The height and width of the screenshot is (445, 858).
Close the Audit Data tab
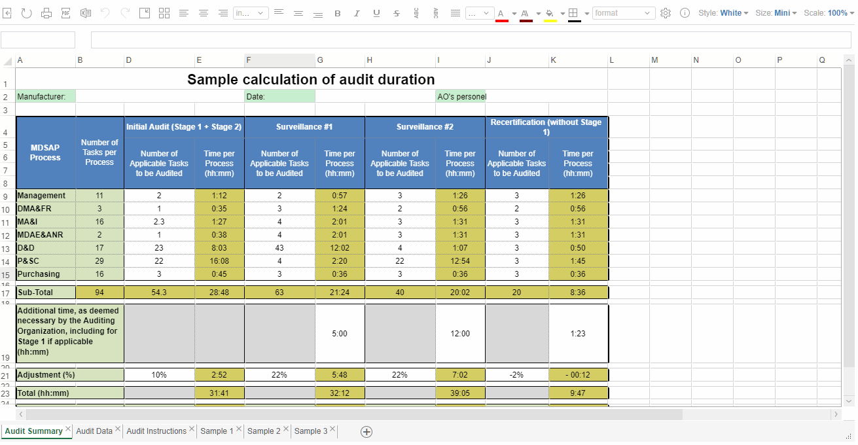118,429
